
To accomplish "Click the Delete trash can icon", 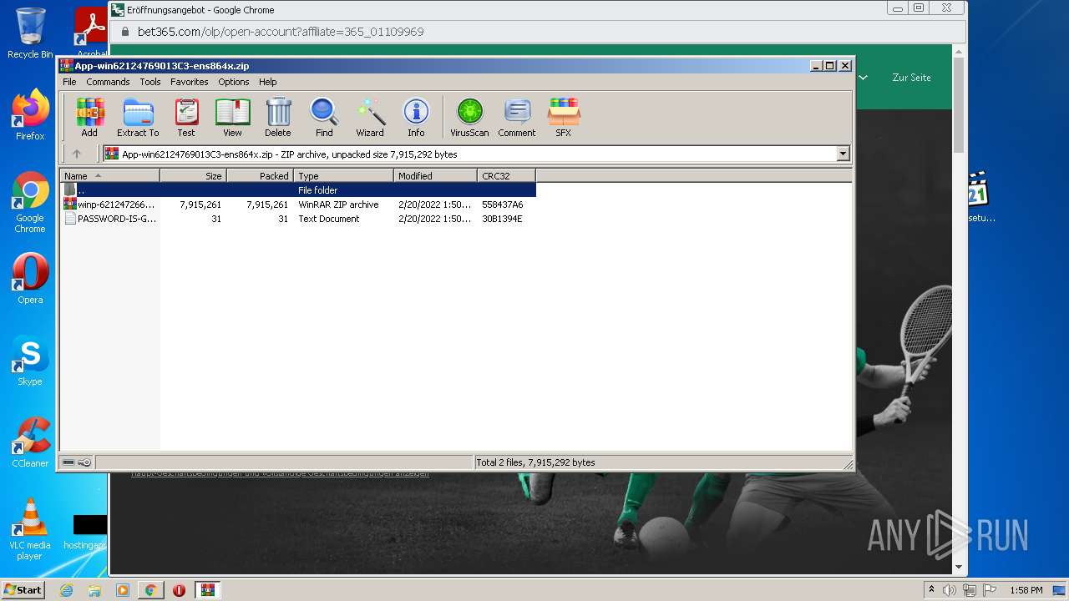I will click(278, 118).
